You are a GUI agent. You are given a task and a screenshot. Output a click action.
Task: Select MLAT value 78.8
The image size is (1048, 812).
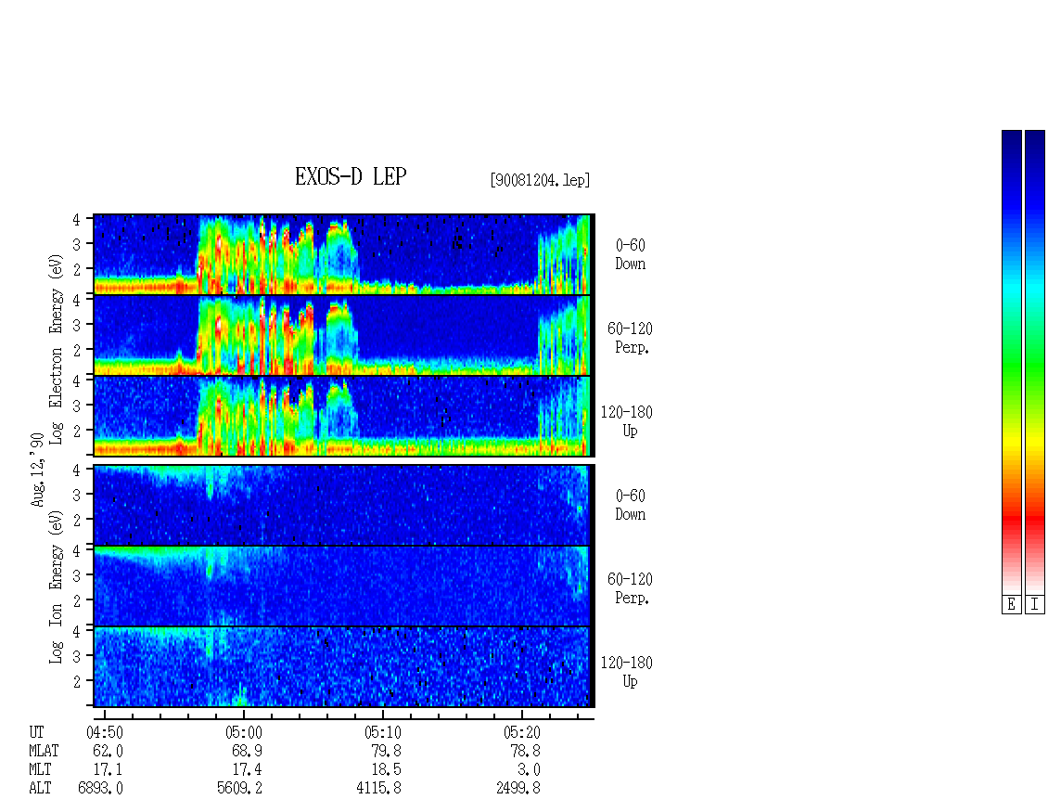[x=525, y=751]
